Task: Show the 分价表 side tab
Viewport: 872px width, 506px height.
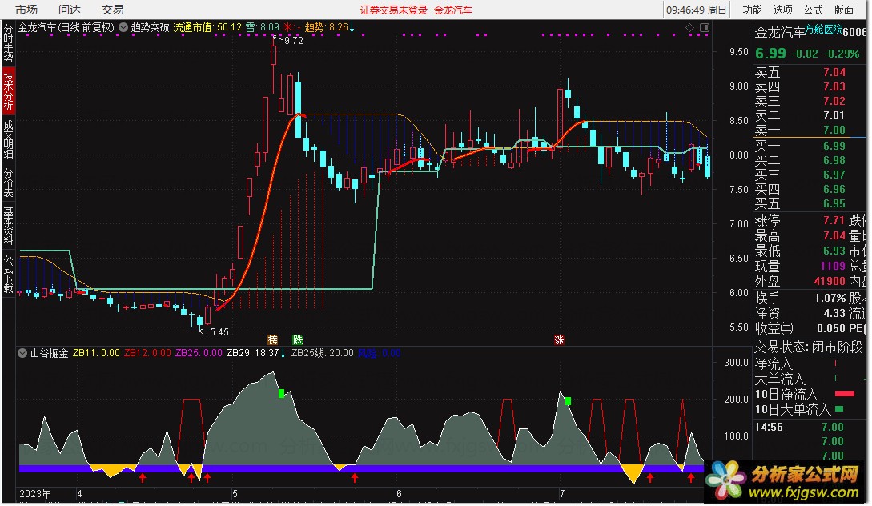Action: 8,182
